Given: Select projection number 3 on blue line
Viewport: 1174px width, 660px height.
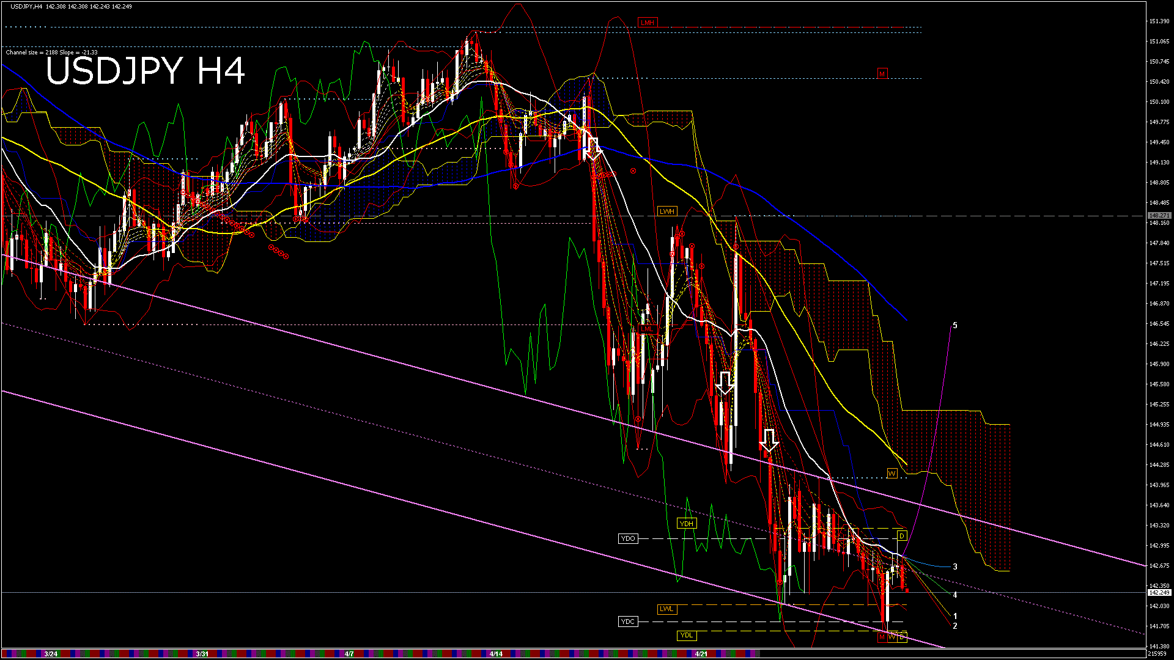Looking at the screenshot, I should (955, 567).
